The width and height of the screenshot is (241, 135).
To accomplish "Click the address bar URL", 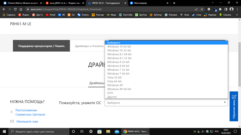I will (x=66, y=9).
